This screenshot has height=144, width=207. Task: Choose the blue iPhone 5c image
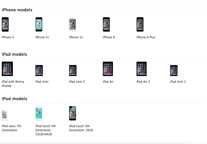click(39, 24)
